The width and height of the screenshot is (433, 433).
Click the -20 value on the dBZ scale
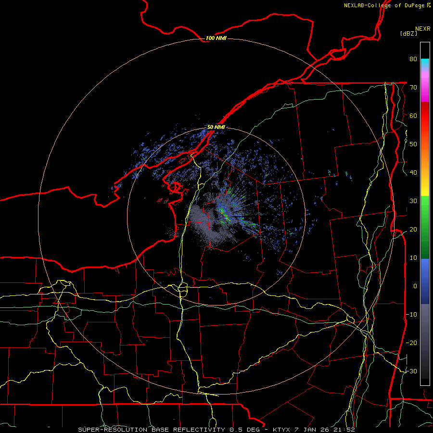411,343
